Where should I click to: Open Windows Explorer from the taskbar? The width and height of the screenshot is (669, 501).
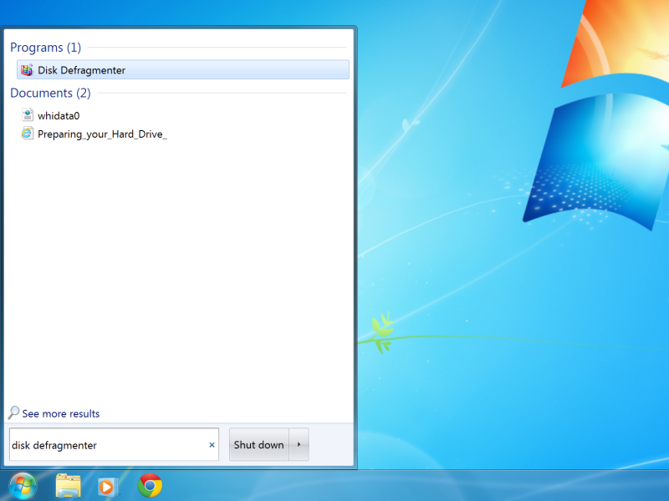67,485
